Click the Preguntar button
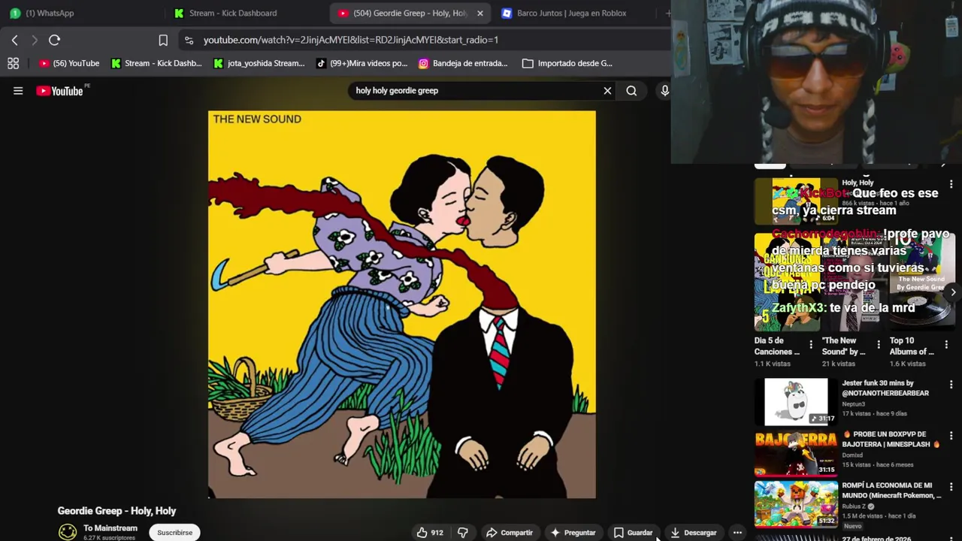962x541 pixels. (x=573, y=533)
